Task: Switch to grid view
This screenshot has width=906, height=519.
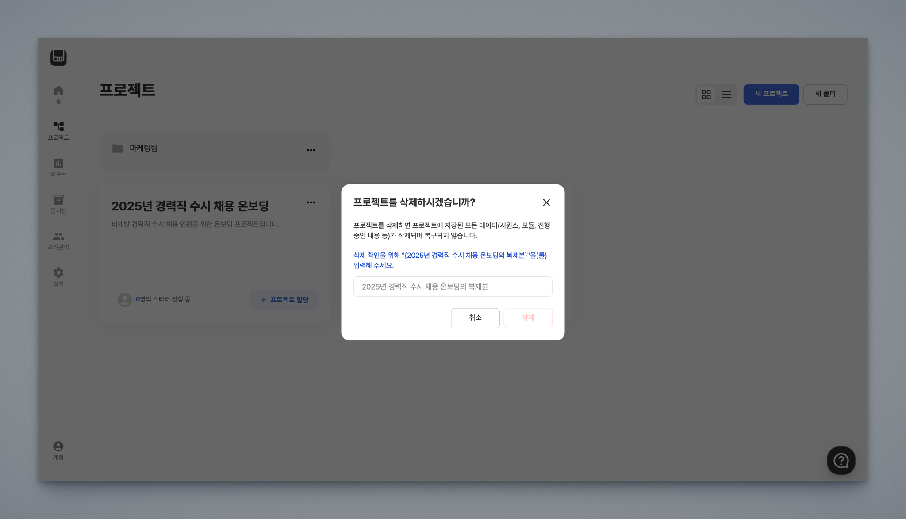Action: 706,95
